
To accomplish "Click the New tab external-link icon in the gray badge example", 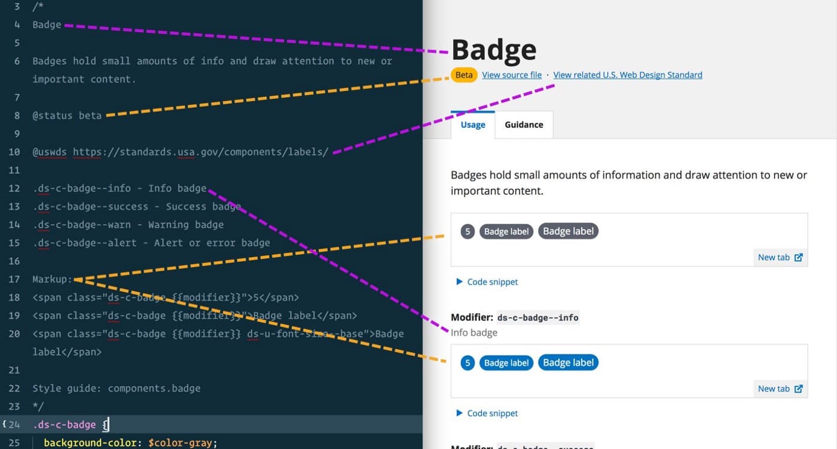I will (x=799, y=257).
